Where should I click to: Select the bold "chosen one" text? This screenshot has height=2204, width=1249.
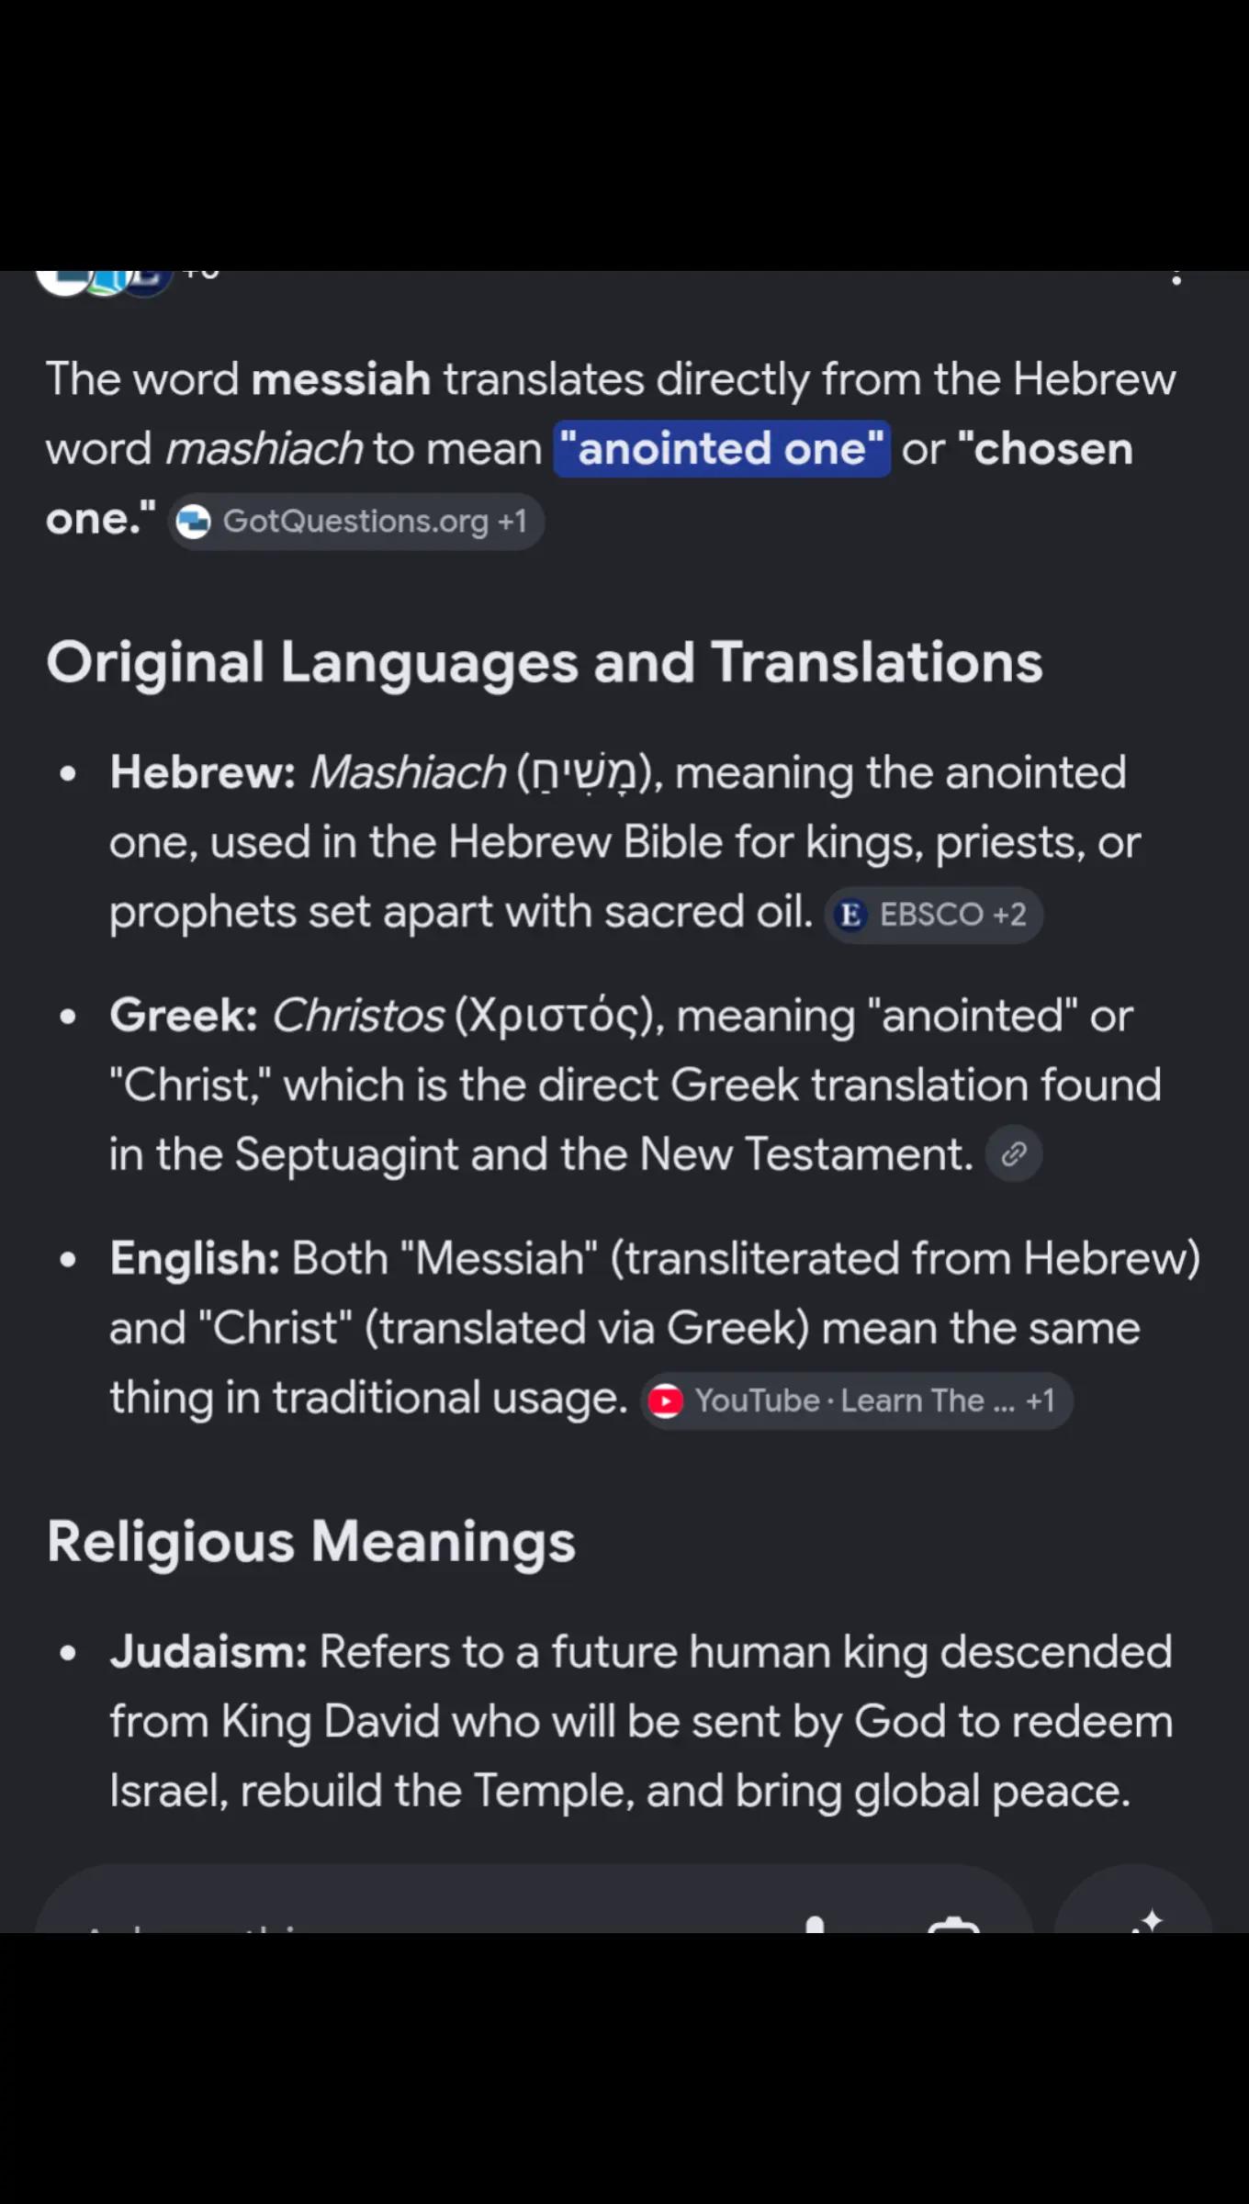590,484
